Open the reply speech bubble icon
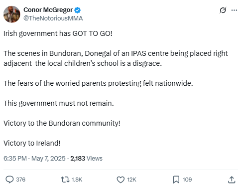The height and width of the screenshot is (185, 239). [9, 180]
